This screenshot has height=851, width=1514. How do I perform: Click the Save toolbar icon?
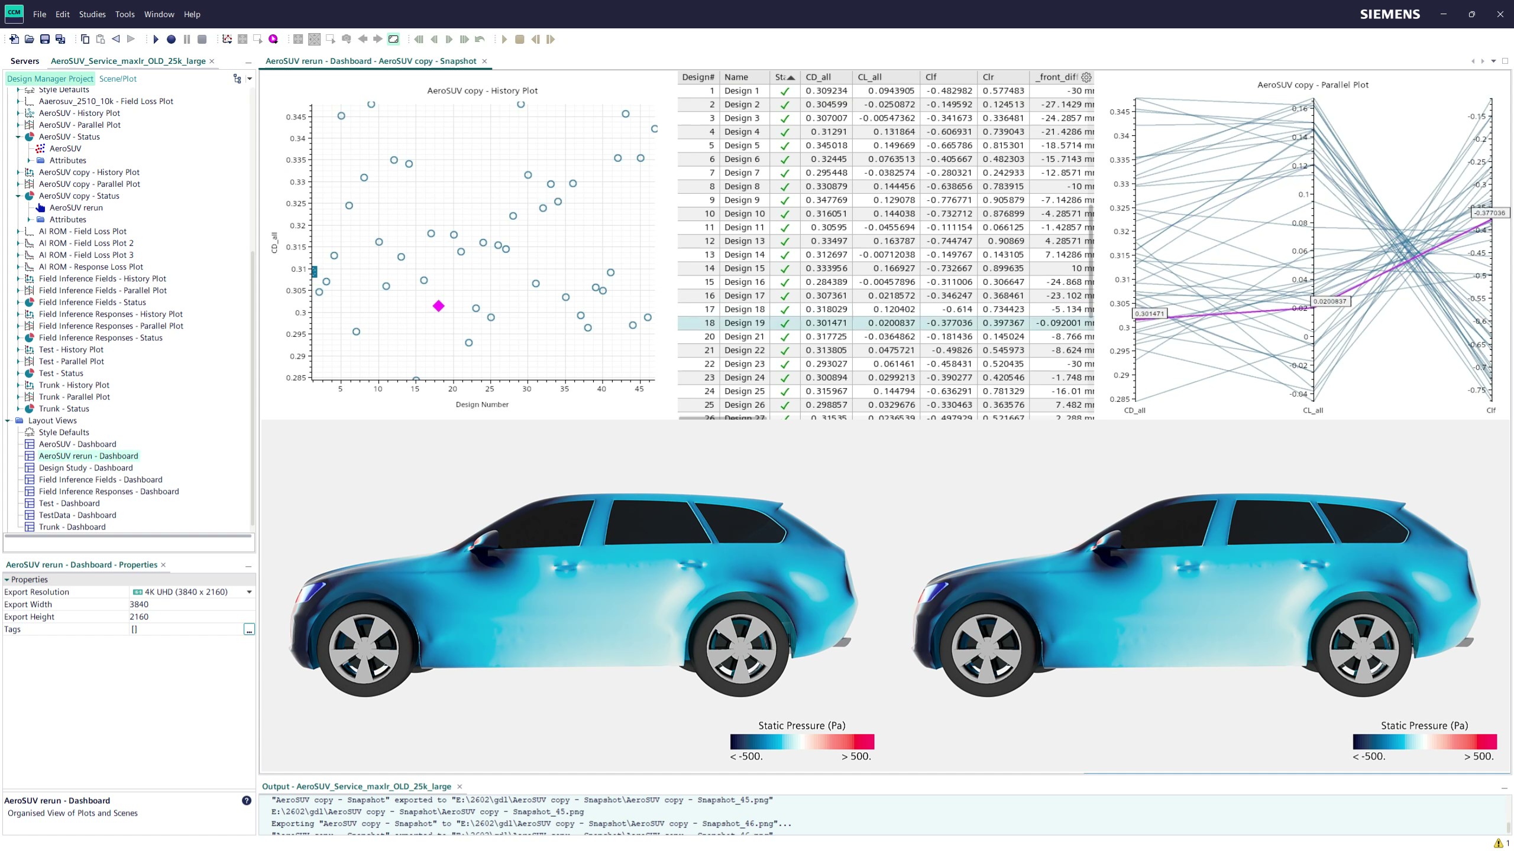tap(45, 39)
